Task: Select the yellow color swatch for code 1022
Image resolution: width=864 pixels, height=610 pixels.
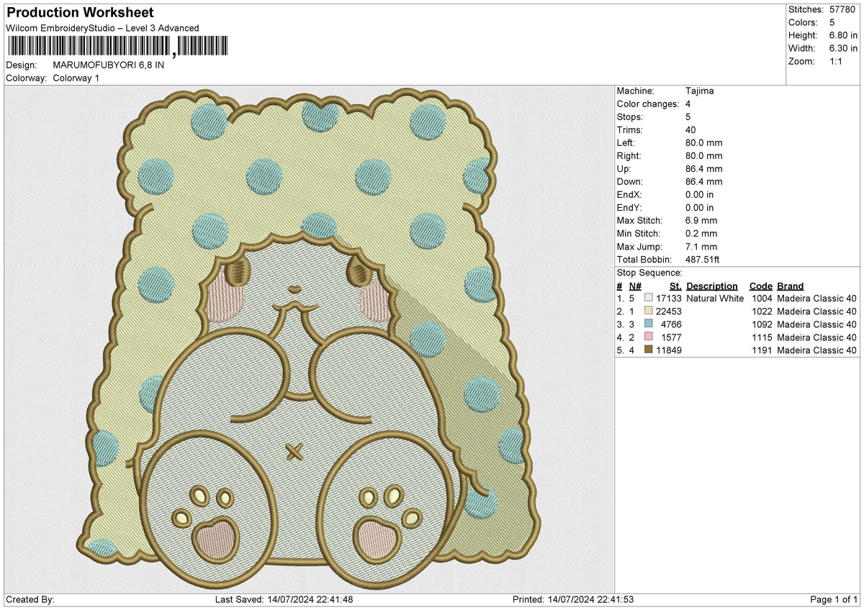Action: pyautogui.click(x=648, y=311)
